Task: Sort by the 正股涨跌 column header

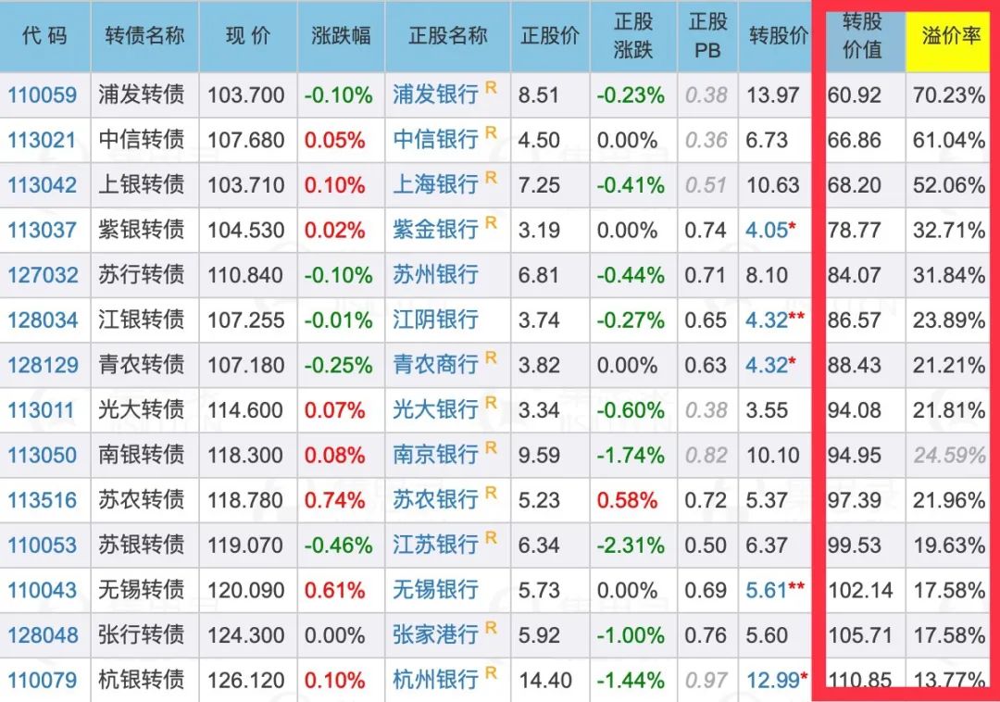Action: [633, 36]
